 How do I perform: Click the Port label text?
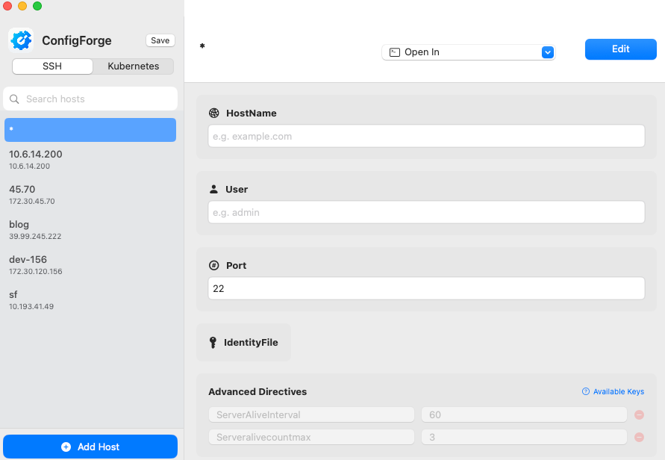pyautogui.click(x=237, y=266)
